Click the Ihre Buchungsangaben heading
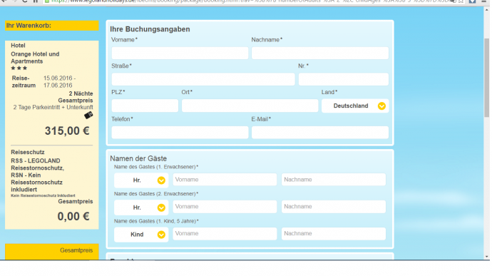The height and width of the screenshot is (276, 492). [150, 29]
